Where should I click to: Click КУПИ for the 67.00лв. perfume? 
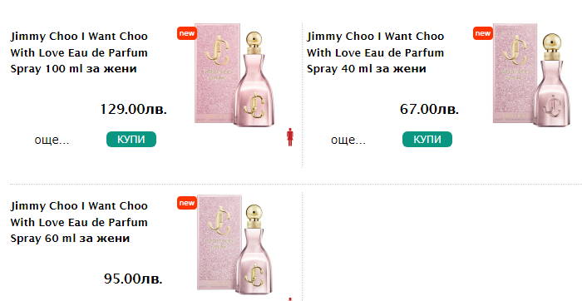[x=427, y=140]
